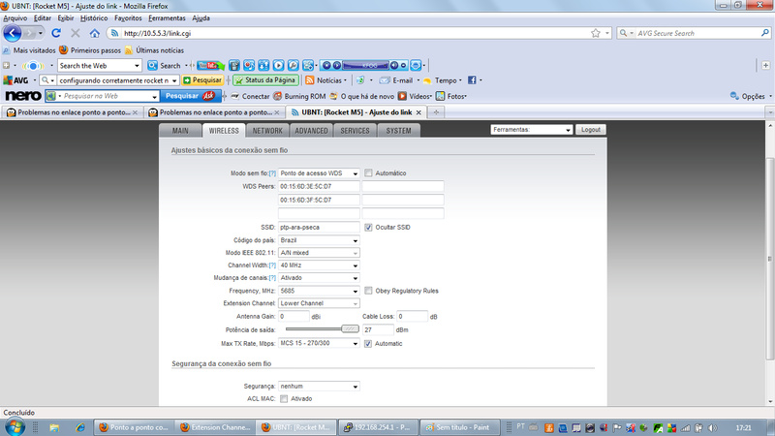This screenshot has width=775, height=436.
Task: Click the AVG logo in the toolbar
Action: pyautogui.click(x=15, y=80)
